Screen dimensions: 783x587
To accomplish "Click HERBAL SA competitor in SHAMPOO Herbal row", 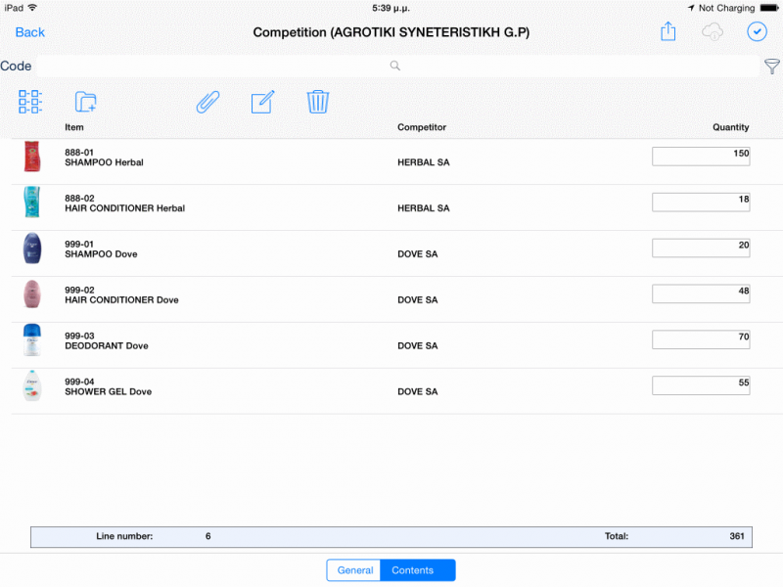I will (x=424, y=162).
